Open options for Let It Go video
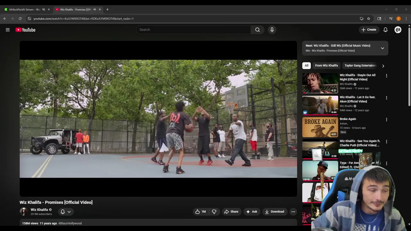The height and width of the screenshot is (231, 411). (387, 98)
